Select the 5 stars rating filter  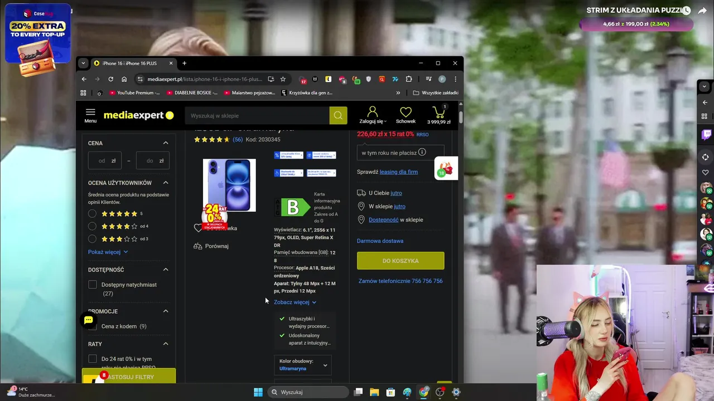point(93,214)
